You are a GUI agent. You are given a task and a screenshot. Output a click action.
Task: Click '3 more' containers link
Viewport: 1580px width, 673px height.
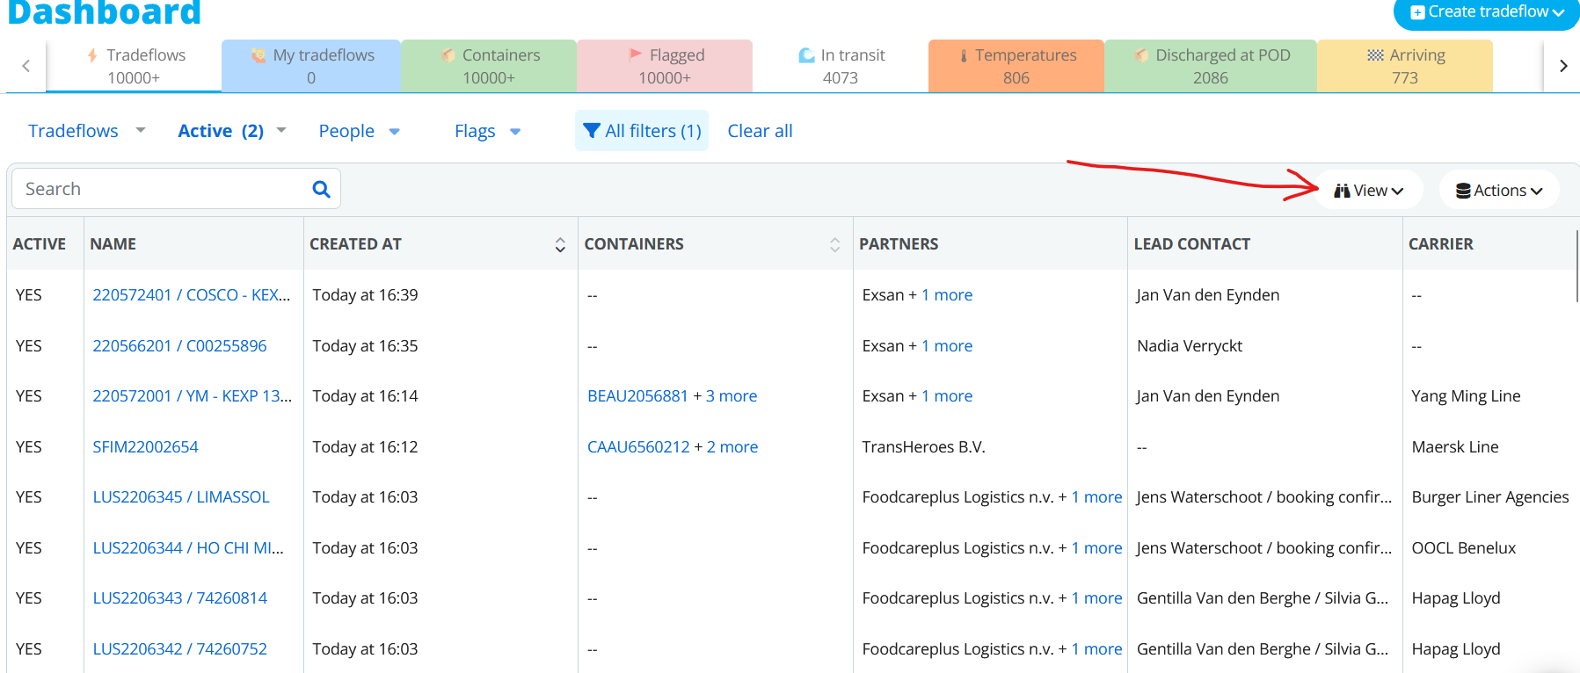click(x=732, y=396)
